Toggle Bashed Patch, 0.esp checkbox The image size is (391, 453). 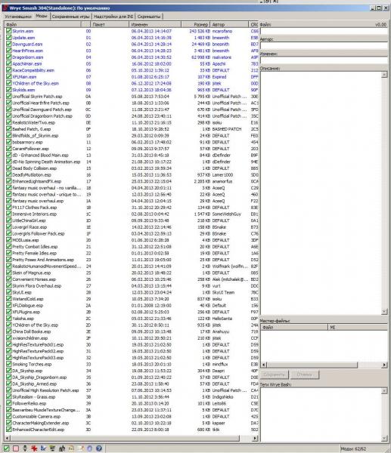(9, 129)
